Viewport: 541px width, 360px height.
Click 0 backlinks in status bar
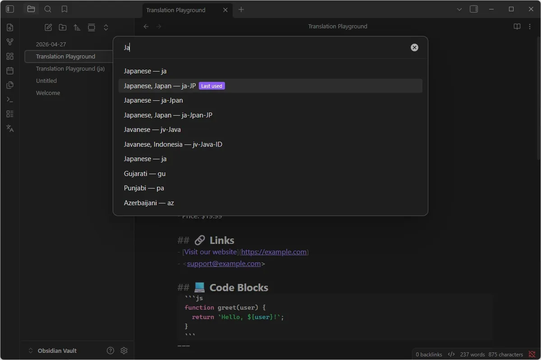(429, 355)
